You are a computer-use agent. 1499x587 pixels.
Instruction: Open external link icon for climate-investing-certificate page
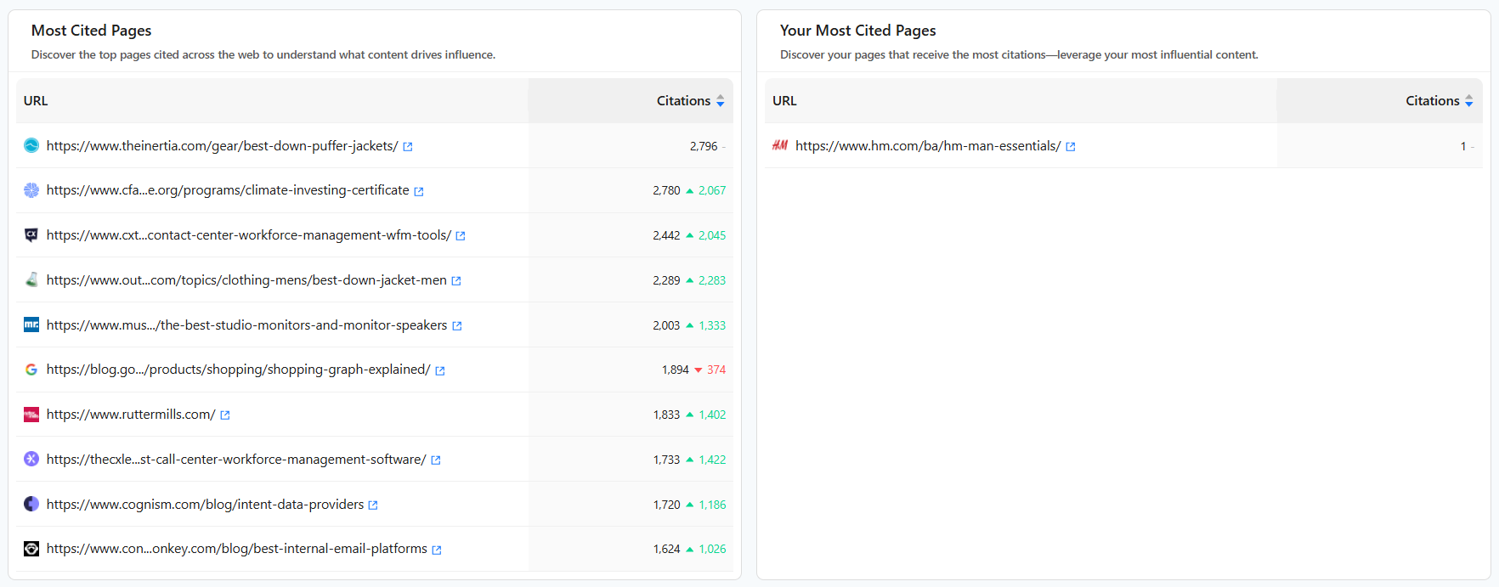coord(419,192)
